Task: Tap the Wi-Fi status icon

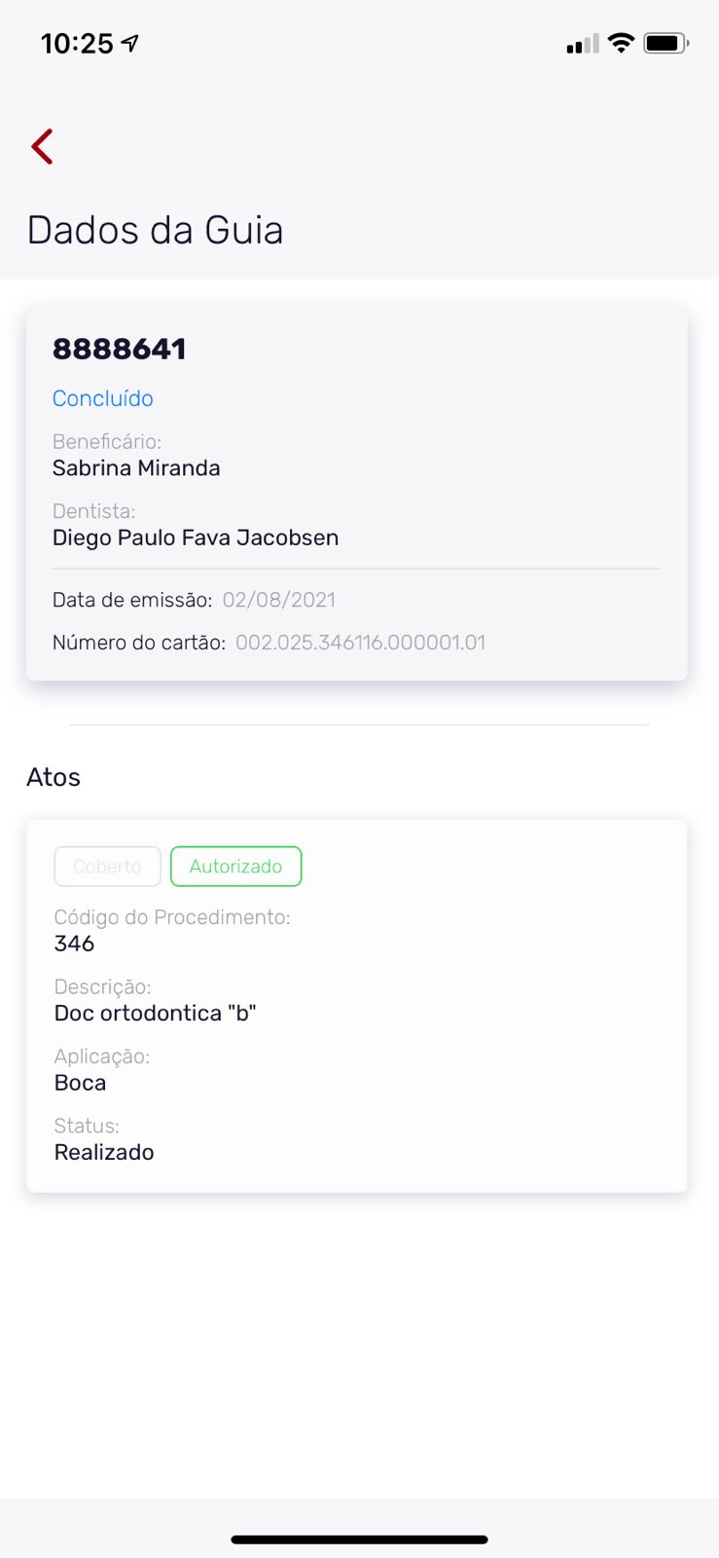Action: pos(621,43)
